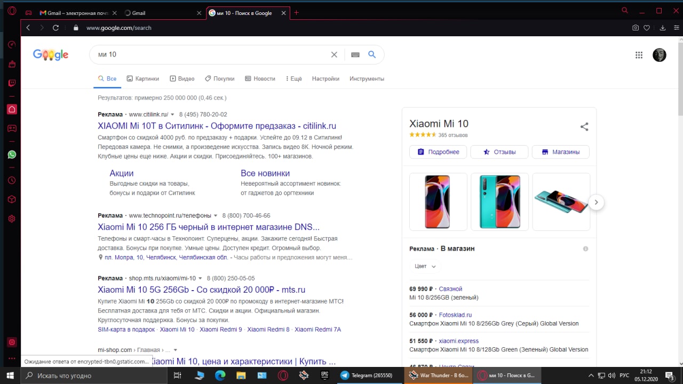This screenshot has width=683, height=384.
Task: Show next product images with arrow
Action: 596,203
